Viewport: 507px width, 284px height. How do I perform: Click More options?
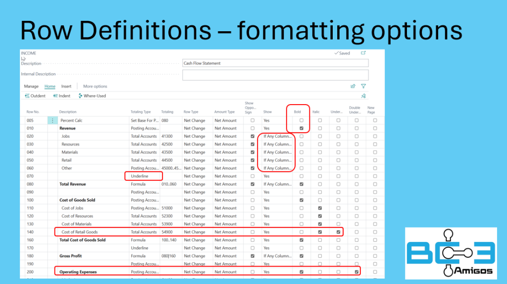pyautogui.click(x=95, y=86)
